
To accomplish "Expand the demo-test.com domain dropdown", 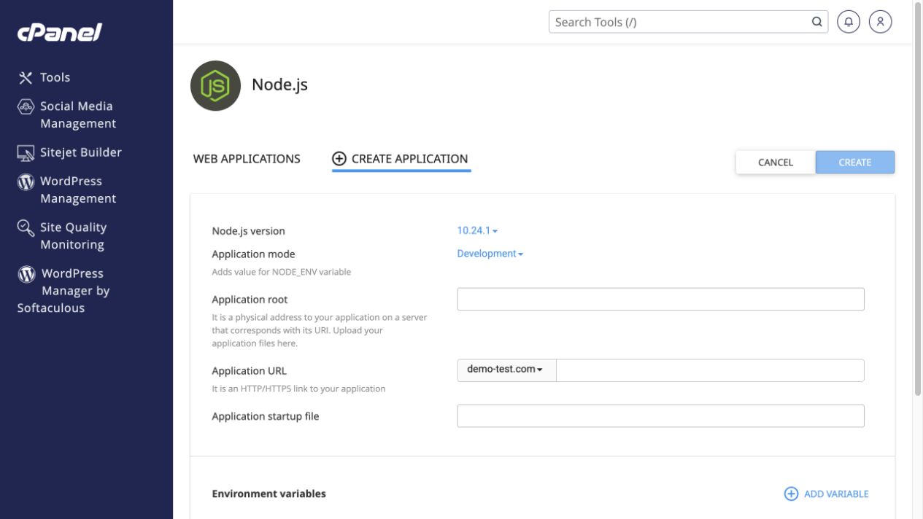I will (506, 370).
